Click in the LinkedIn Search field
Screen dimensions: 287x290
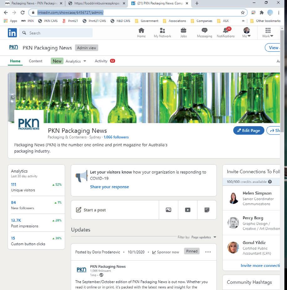(x=56, y=33)
